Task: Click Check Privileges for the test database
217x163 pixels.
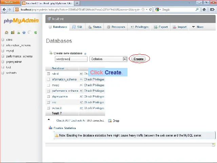Action: tap(94, 102)
